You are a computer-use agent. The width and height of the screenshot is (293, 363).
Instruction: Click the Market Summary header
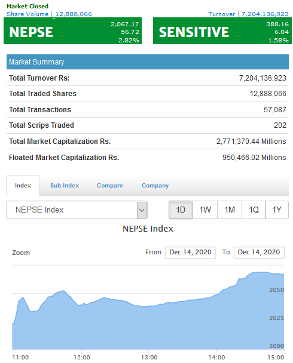click(x=148, y=62)
